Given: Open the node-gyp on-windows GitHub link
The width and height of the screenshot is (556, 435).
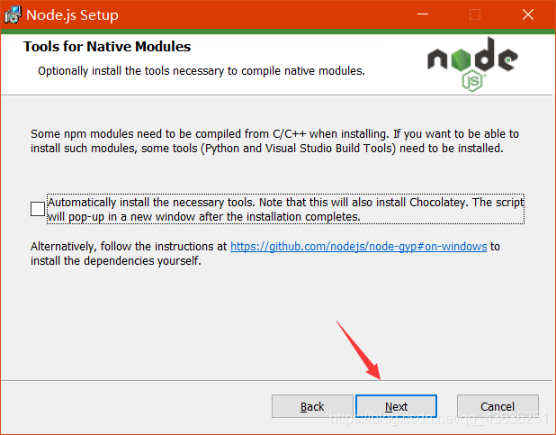Looking at the screenshot, I should point(358,246).
